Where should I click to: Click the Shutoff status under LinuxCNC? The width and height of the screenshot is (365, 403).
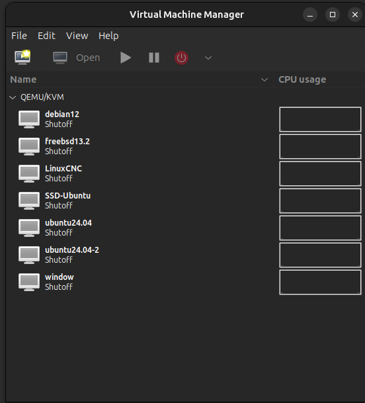pos(59,179)
